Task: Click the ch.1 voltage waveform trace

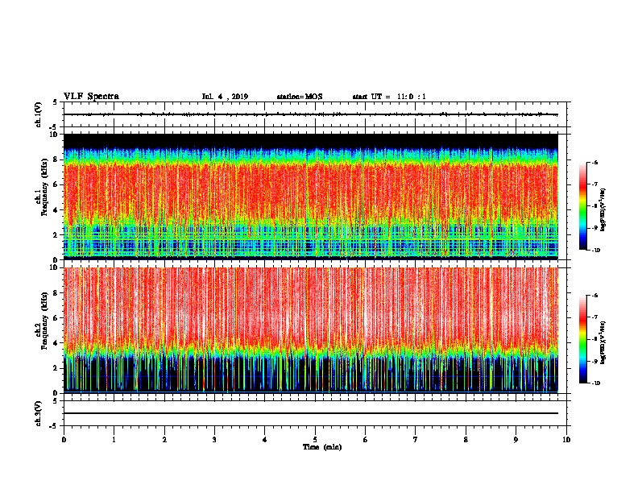Action: click(x=311, y=114)
